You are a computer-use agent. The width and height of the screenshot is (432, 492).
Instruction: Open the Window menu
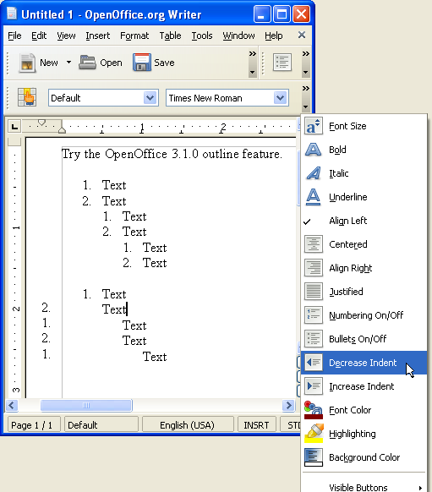click(238, 36)
